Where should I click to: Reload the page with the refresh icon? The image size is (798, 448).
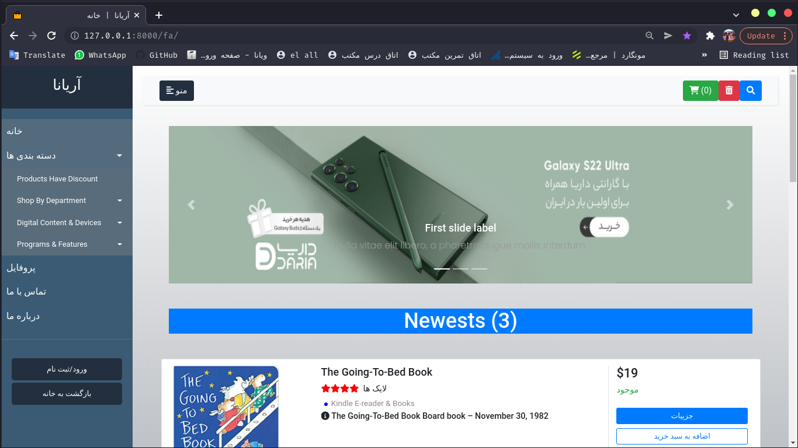click(x=51, y=36)
